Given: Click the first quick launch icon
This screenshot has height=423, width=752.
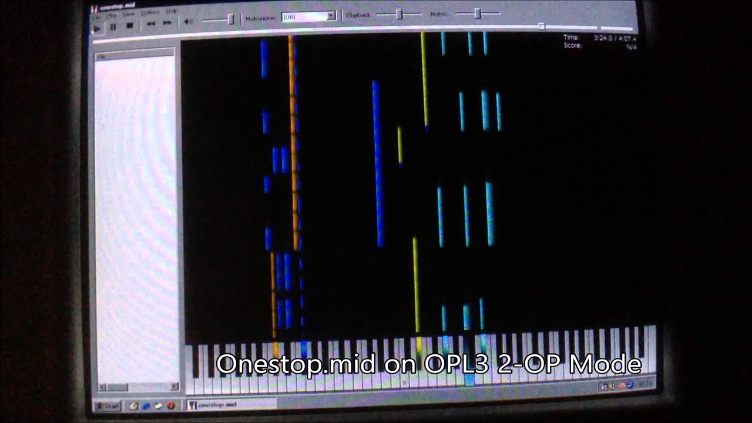Looking at the screenshot, I should click(x=133, y=405).
